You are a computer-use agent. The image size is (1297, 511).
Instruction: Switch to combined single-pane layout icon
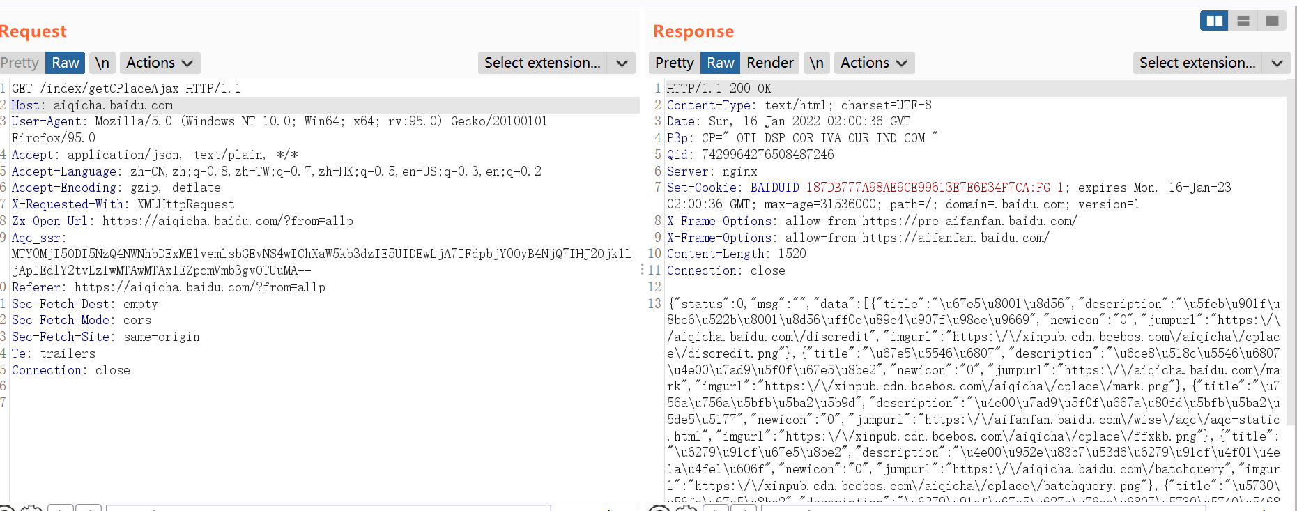[x=1272, y=21]
